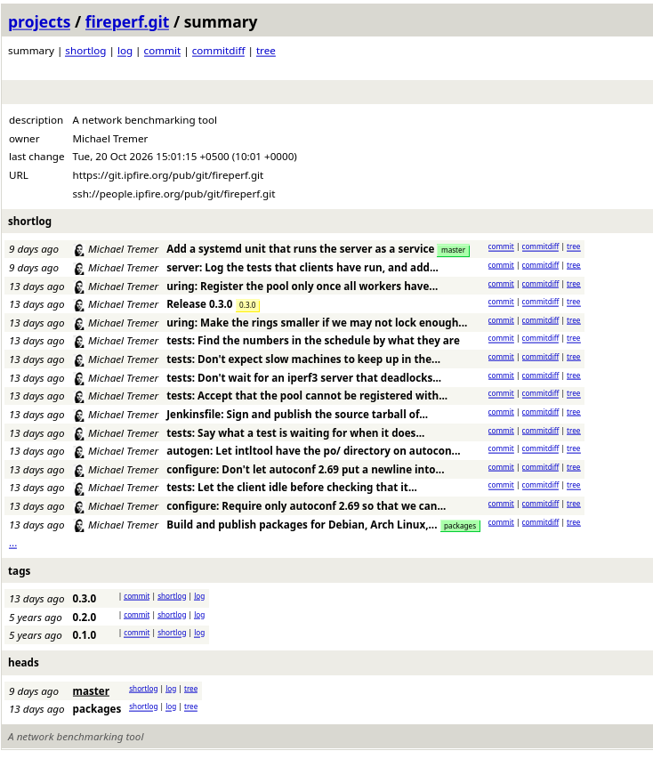This screenshot has height=767, width=653.
Task: Open 'server: Log the tests that clients' commit
Action: 302,268
